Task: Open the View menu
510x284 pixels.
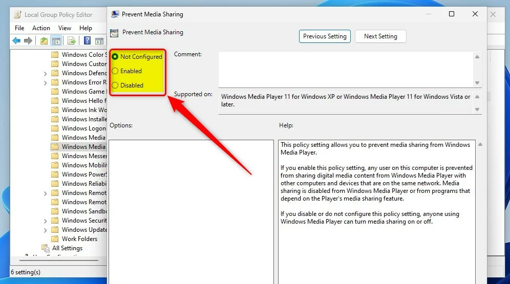Action: pos(65,28)
